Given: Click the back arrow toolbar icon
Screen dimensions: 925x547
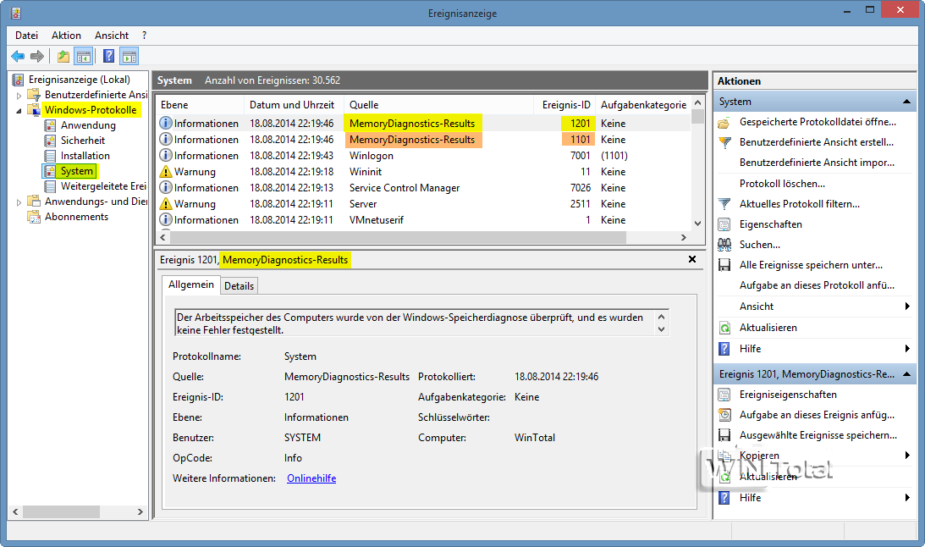Looking at the screenshot, I should tap(18, 57).
